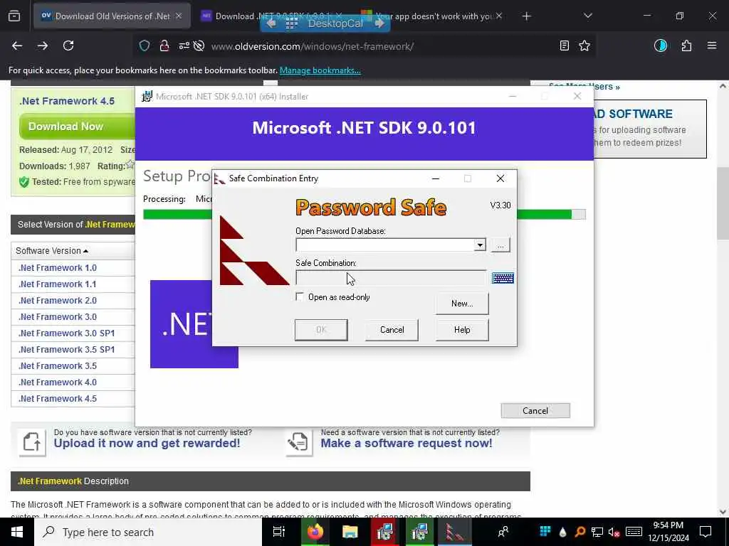Click the upload document icon
The image size is (729, 546).
pos(32,442)
